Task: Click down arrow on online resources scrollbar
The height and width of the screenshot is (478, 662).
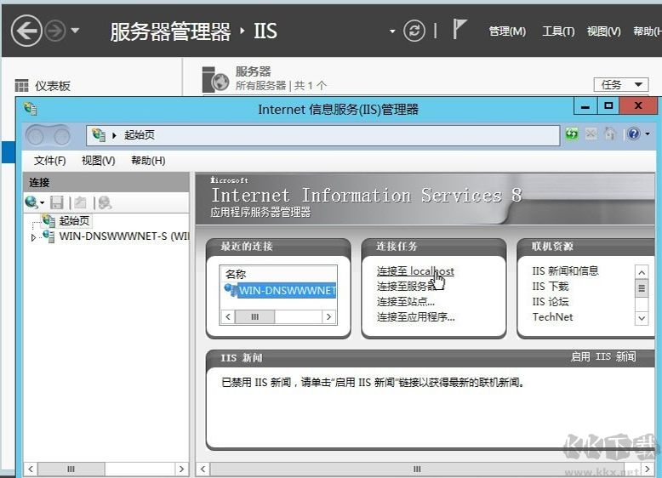Action: coord(642,319)
